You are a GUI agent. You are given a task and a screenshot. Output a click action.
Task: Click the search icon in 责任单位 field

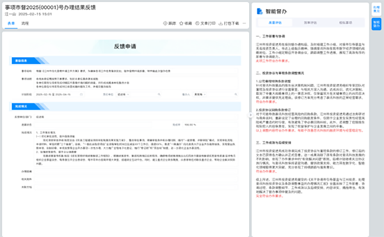point(159,95)
